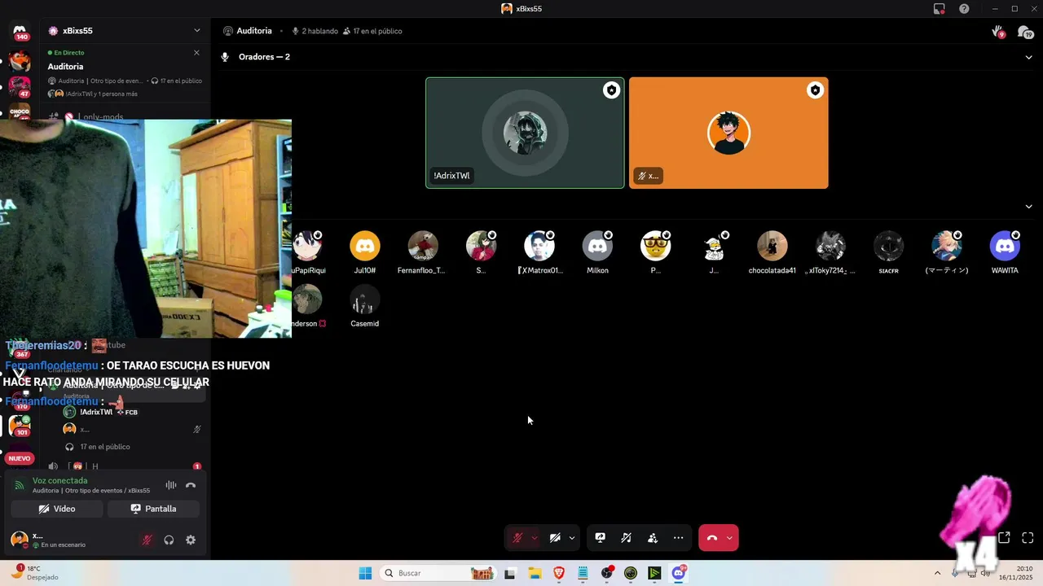
Task: Open stage requests hand icon
Action: pyautogui.click(x=998, y=32)
